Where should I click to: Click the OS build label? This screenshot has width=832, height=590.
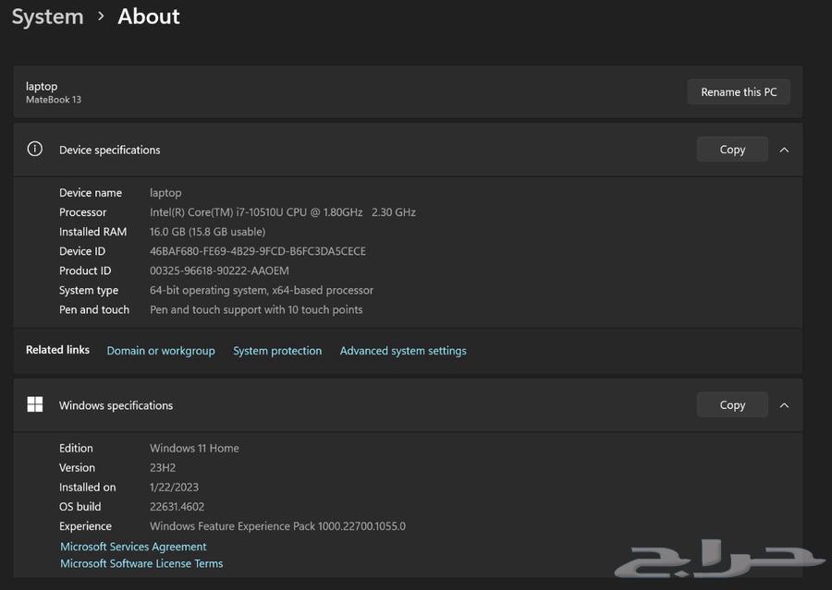click(80, 507)
